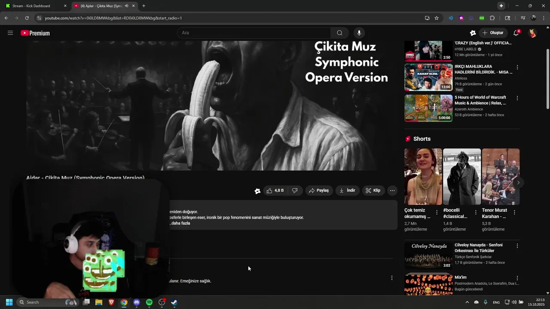Start voice search with the microphone icon
Screen dimensions: 550x309
tap(359, 33)
